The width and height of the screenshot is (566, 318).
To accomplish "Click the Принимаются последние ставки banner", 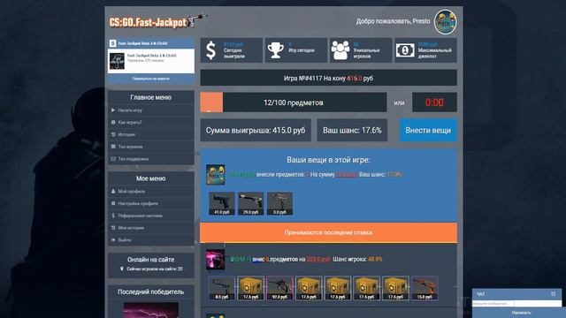I will click(x=328, y=232).
